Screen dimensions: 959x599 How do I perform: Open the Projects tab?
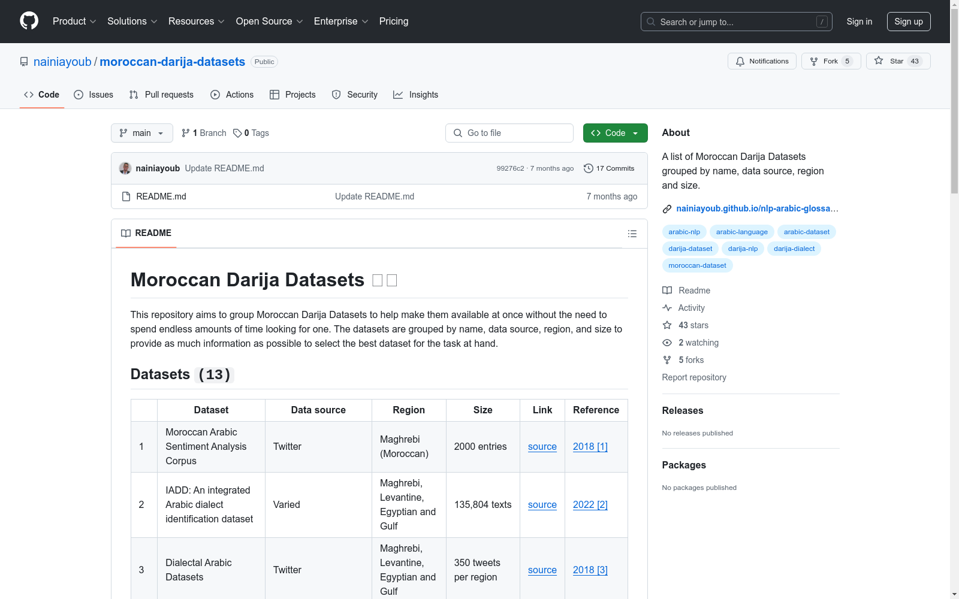(x=292, y=95)
